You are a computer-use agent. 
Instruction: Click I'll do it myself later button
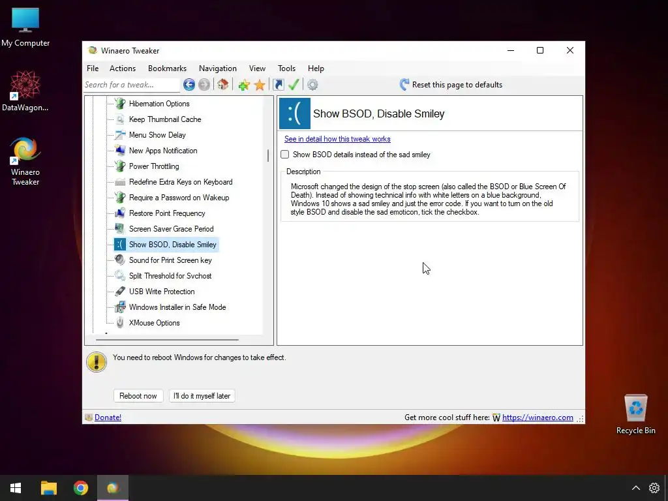tap(202, 396)
